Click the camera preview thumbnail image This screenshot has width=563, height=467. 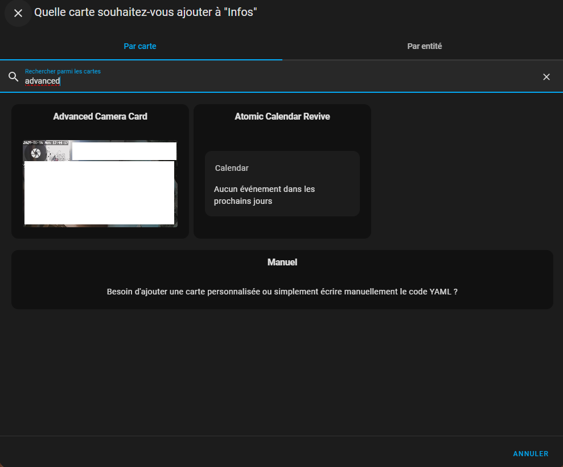click(x=100, y=194)
